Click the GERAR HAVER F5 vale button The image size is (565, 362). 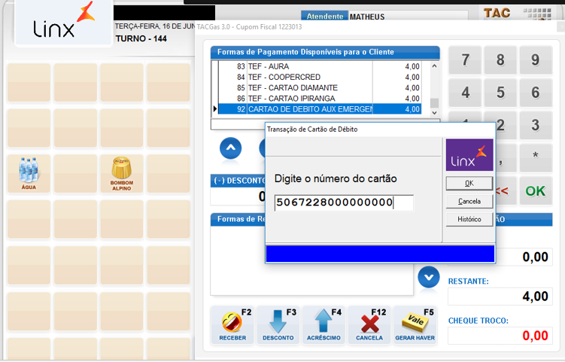(x=415, y=325)
